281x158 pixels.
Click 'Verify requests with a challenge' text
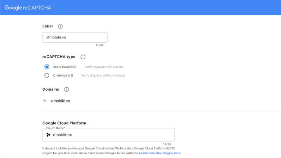pyautogui.click(x=103, y=75)
